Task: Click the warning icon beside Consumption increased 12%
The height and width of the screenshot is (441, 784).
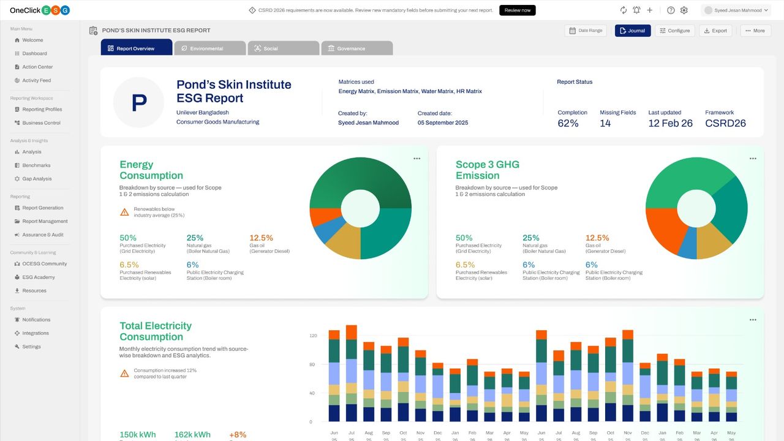Action: click(x=124, y=373)
